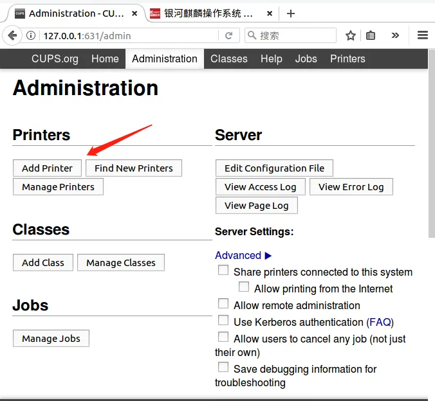Image resolution: width=435 pixels, height=401 pixels.
Task: Open the hamburger menu in Firefox
Action: pyautogui.click(x=422, y=36)
